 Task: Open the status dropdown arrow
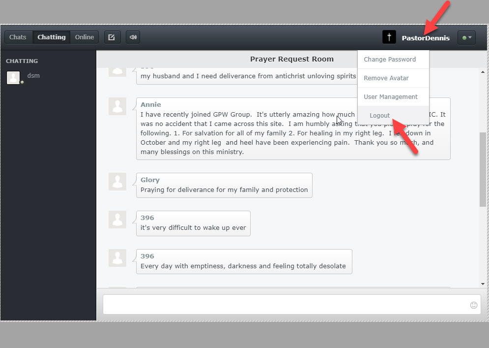(469, 38)
